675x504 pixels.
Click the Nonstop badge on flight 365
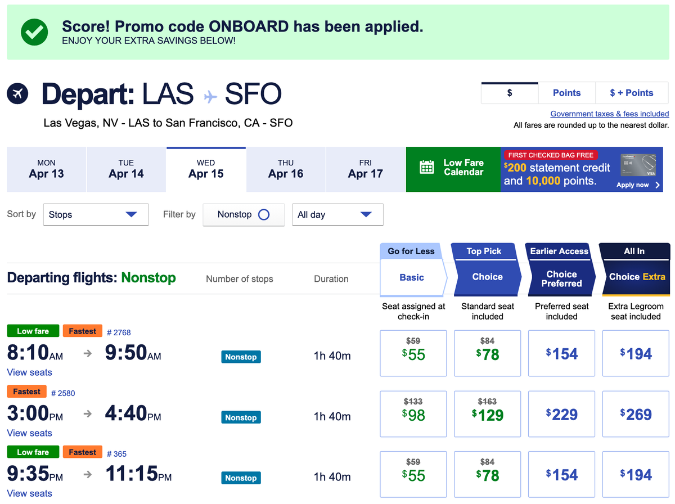point(241,478)
